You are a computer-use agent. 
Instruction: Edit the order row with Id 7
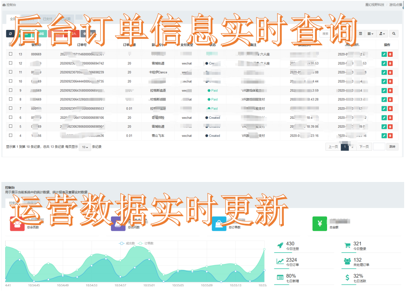click(x=384, y=109)
